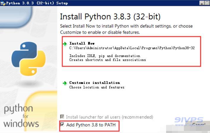Click the 'Install Python 3.8.3 (32-bit)' heading
The width and height of the screenshot is (210, 133).
pos(110,17)
